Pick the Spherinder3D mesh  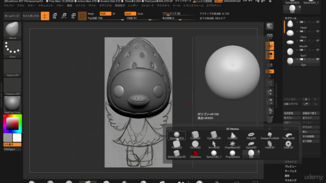pos(177,154)
